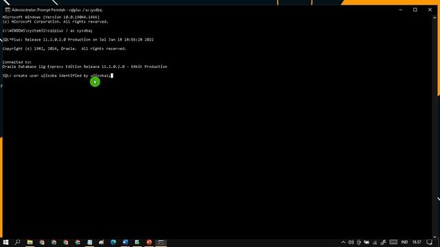
Task: Select the Command Prompt taskbar icon
Action: click(x=161, y=242)
